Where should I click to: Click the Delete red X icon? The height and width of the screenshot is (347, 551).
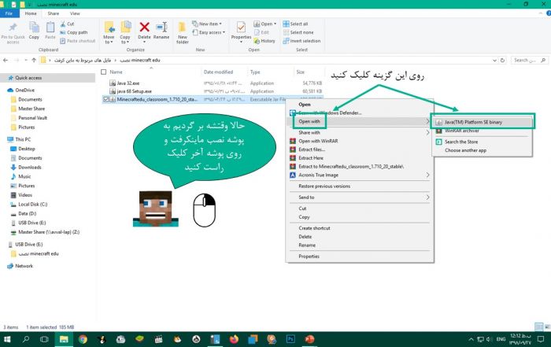click(x=144, y=31)
